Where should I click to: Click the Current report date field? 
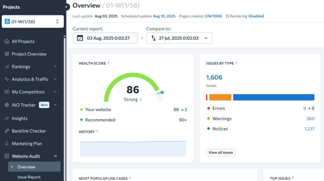coord(105,38)
